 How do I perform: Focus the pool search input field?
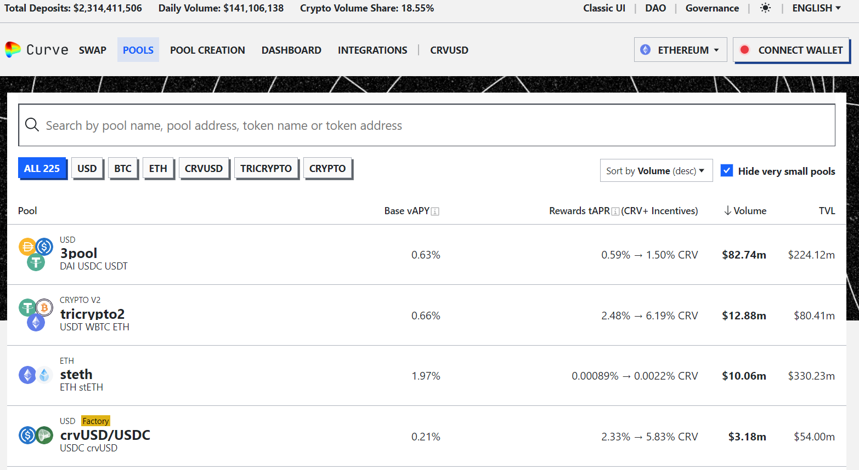tap(427, 125)
